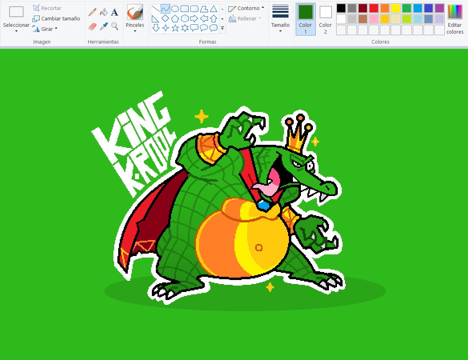Viewport: 468px width, 360px height.
Task: Choose the Left arrow shape
Action: tap(204, 19)
